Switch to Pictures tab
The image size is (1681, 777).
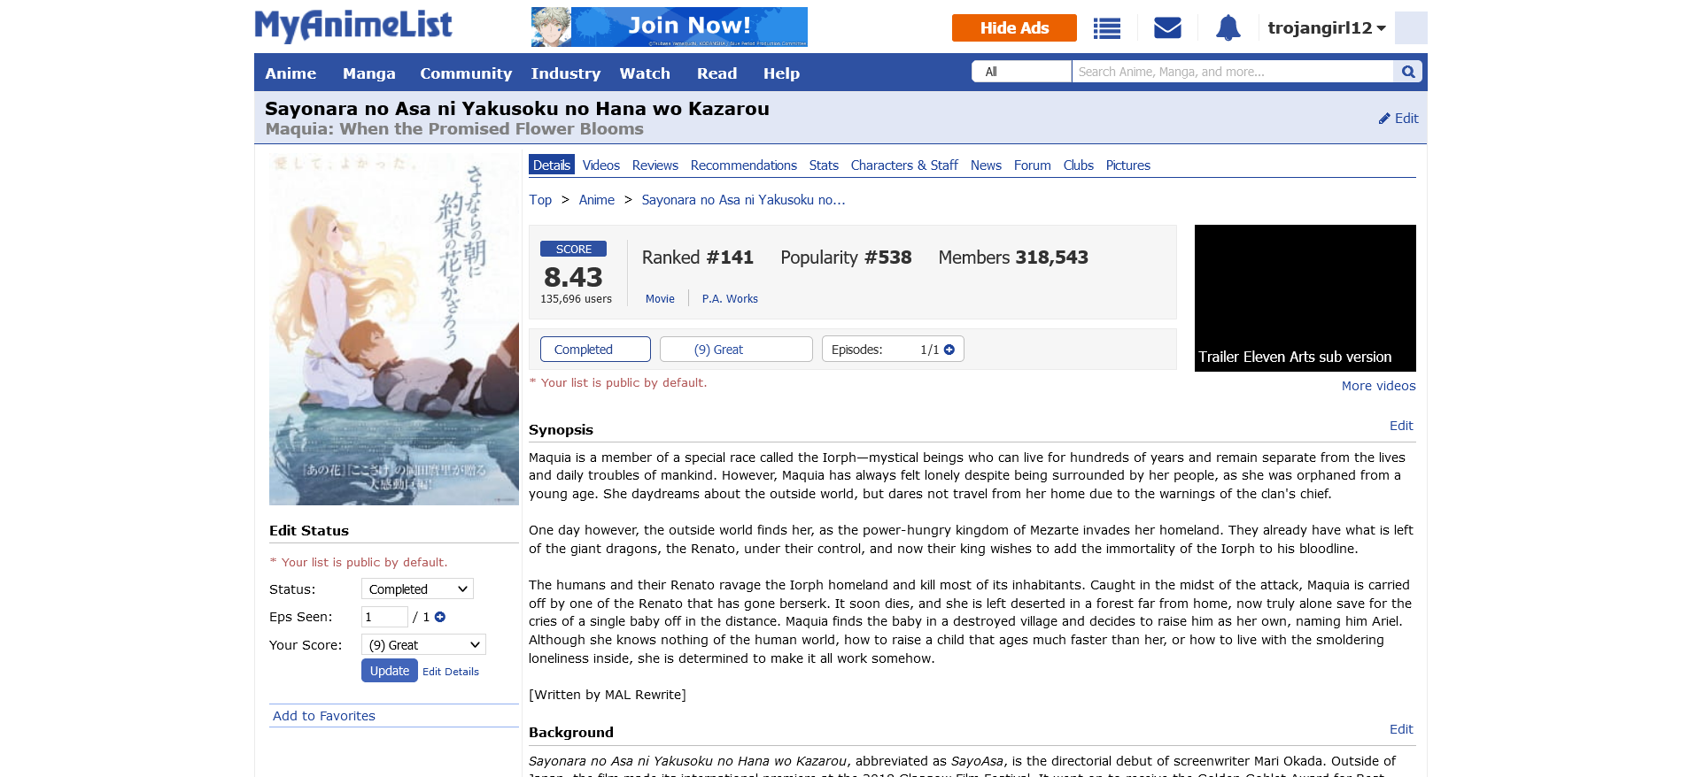pos(1128,165)
